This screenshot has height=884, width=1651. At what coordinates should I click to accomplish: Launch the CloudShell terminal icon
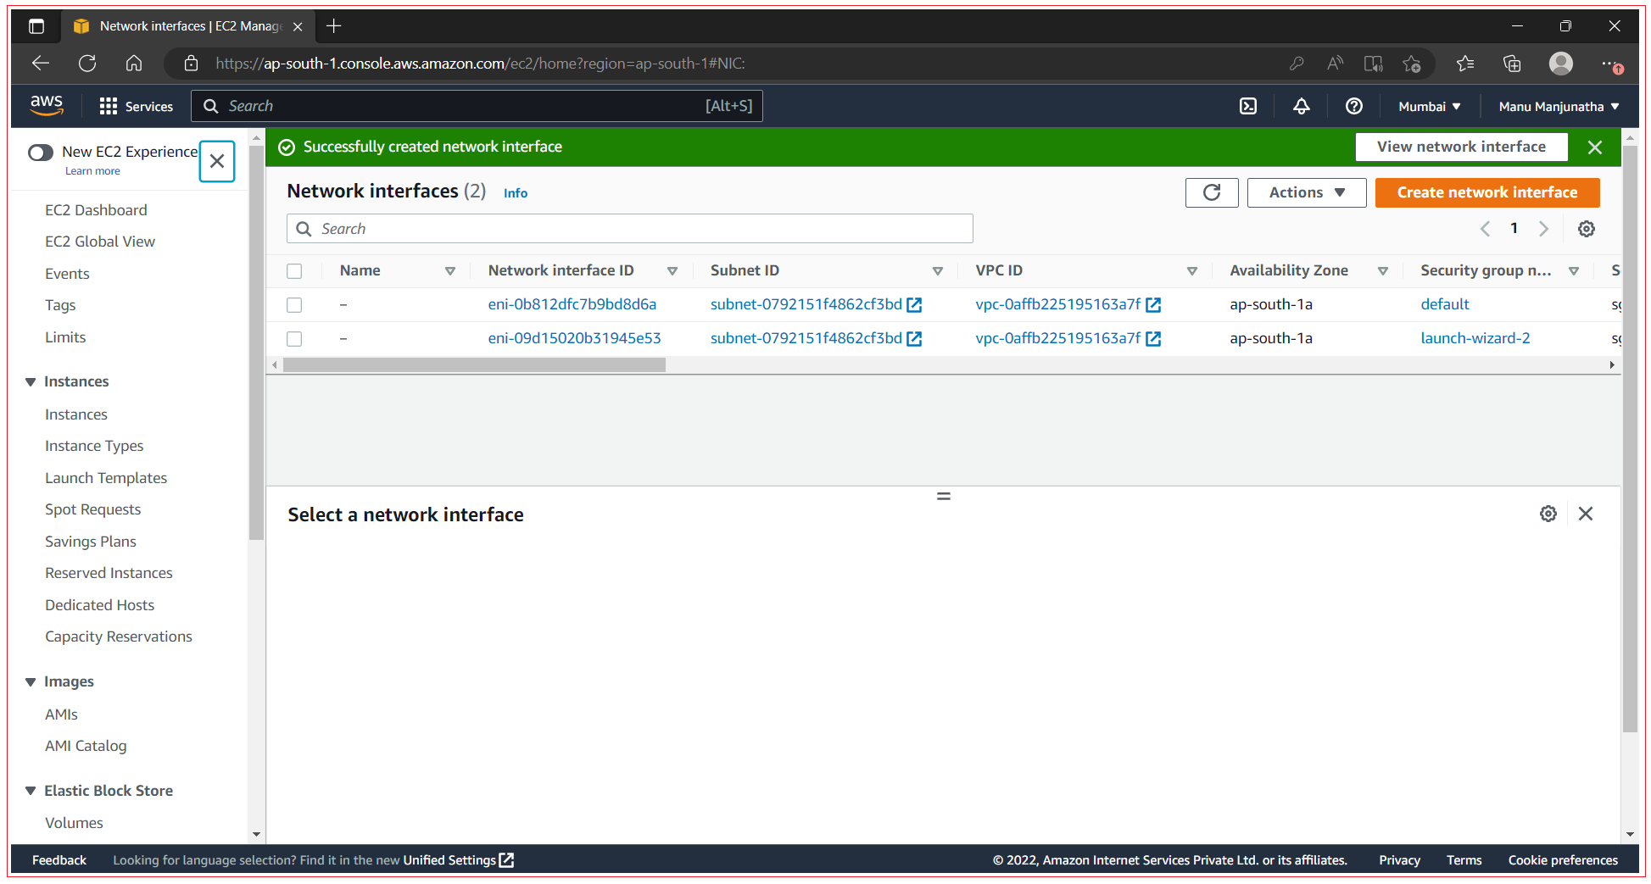point(1248,106)
